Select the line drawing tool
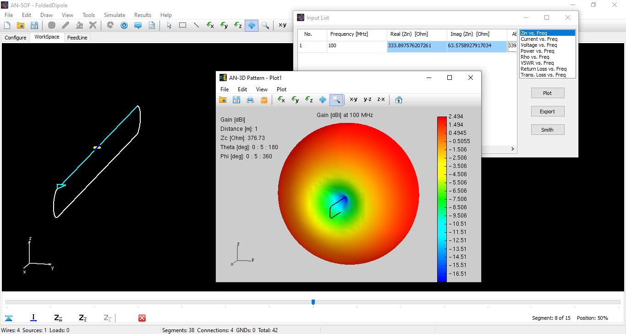 coord(196,25)
